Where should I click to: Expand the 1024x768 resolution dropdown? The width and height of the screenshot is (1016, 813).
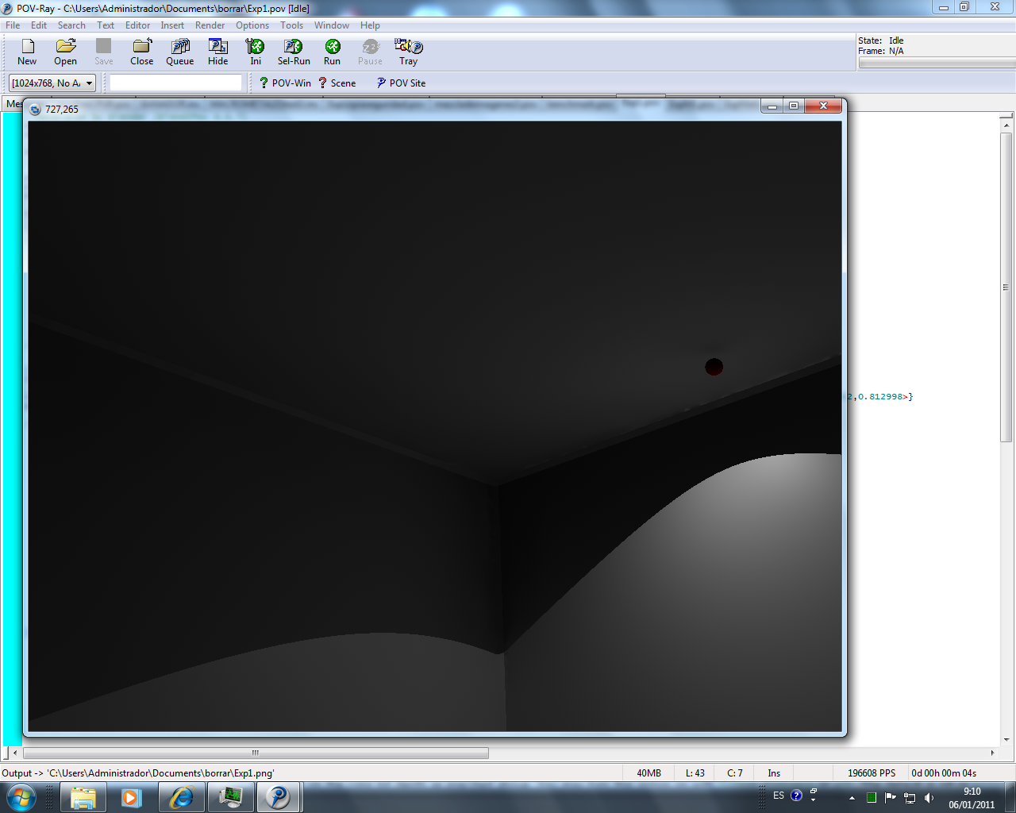(x=89, y=83)
